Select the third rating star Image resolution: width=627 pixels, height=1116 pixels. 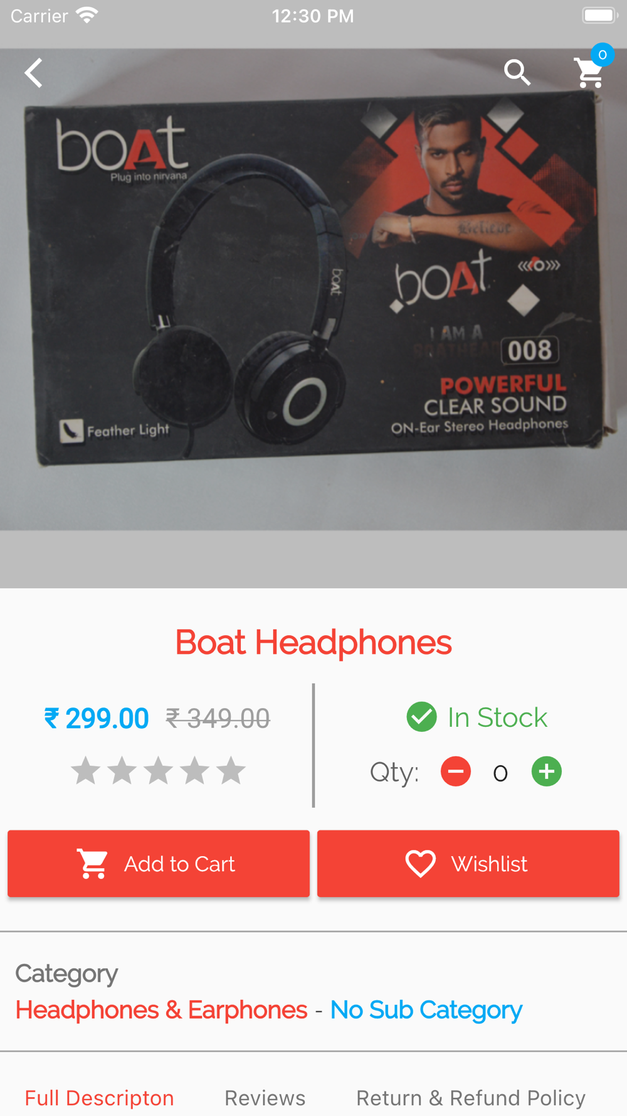pos(159,770)
